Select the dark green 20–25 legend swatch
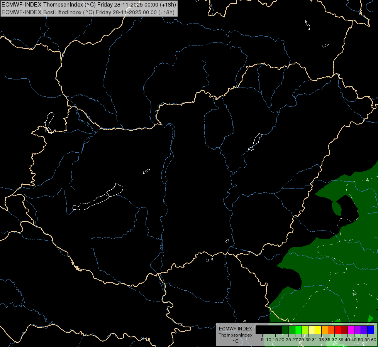378x347 pixels. click(285, 330)
